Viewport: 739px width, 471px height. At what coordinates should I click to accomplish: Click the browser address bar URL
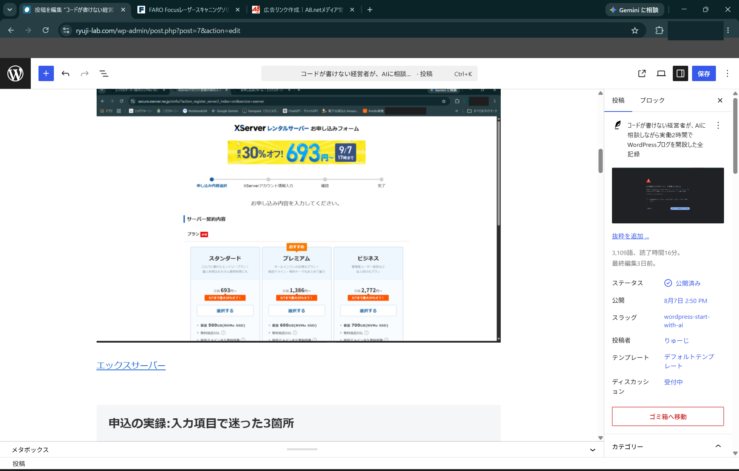pyautogui.click(x=158, y=31)
